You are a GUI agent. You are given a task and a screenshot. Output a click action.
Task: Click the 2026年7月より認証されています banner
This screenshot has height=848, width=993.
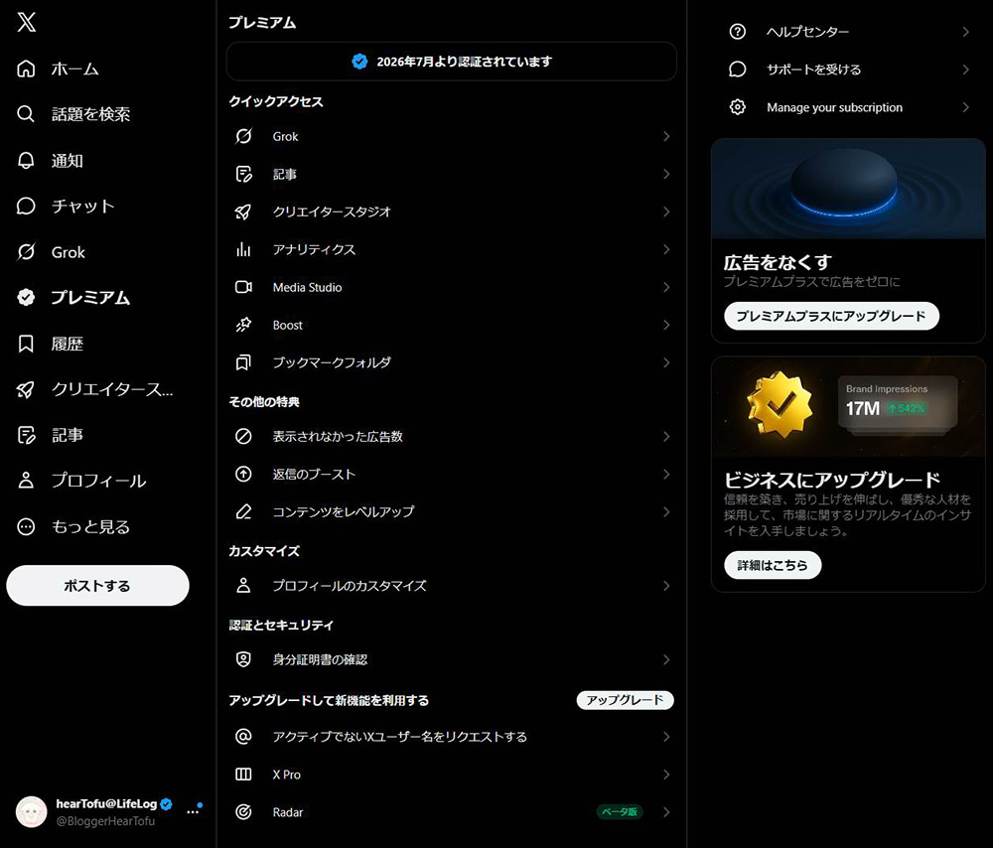pos(452,62)
